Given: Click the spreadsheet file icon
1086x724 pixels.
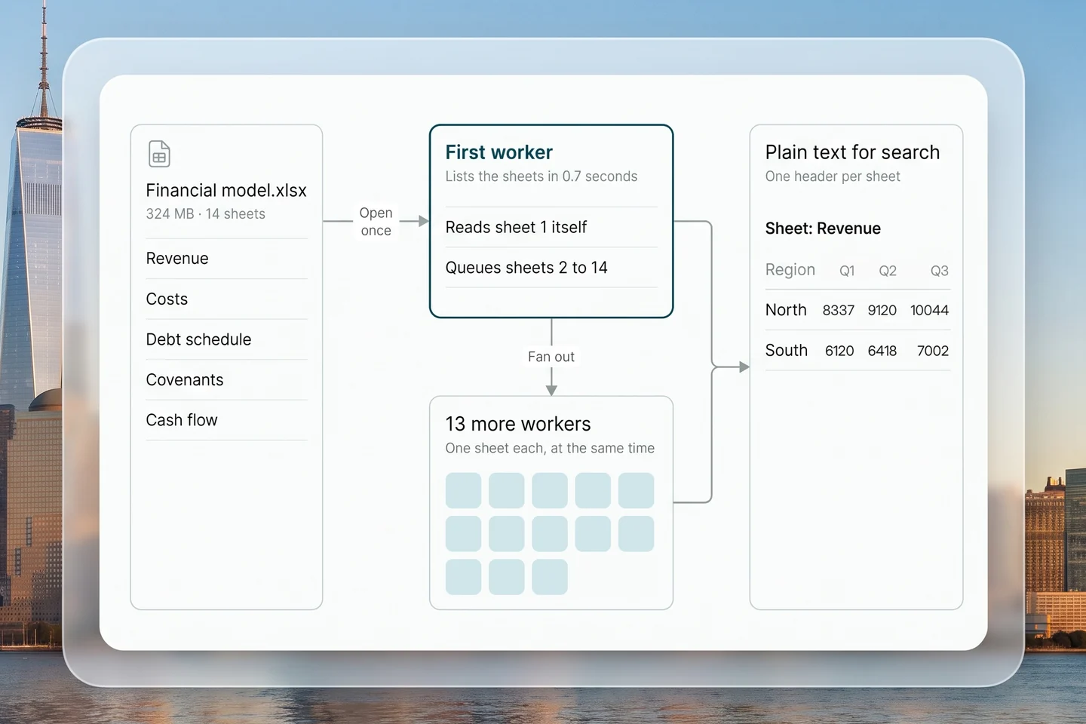Looking at the screenshot, I should point(159,154).
